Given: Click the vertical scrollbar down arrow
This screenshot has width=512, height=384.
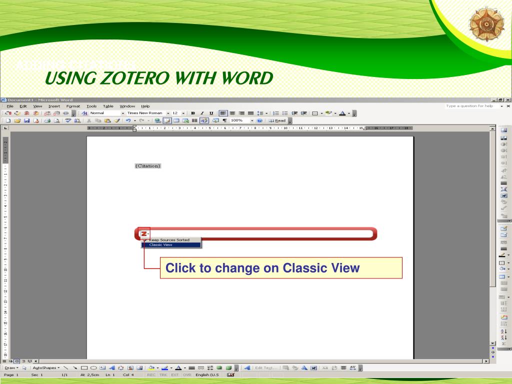Looking at the screenshot, I should tap(492, 343).
